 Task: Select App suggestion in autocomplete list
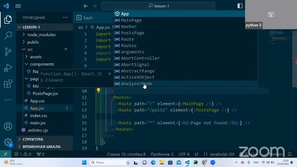pos(179,14)
